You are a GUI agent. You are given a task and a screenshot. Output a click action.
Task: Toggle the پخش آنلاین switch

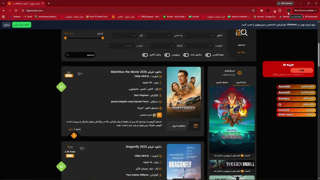pos(145,55)
